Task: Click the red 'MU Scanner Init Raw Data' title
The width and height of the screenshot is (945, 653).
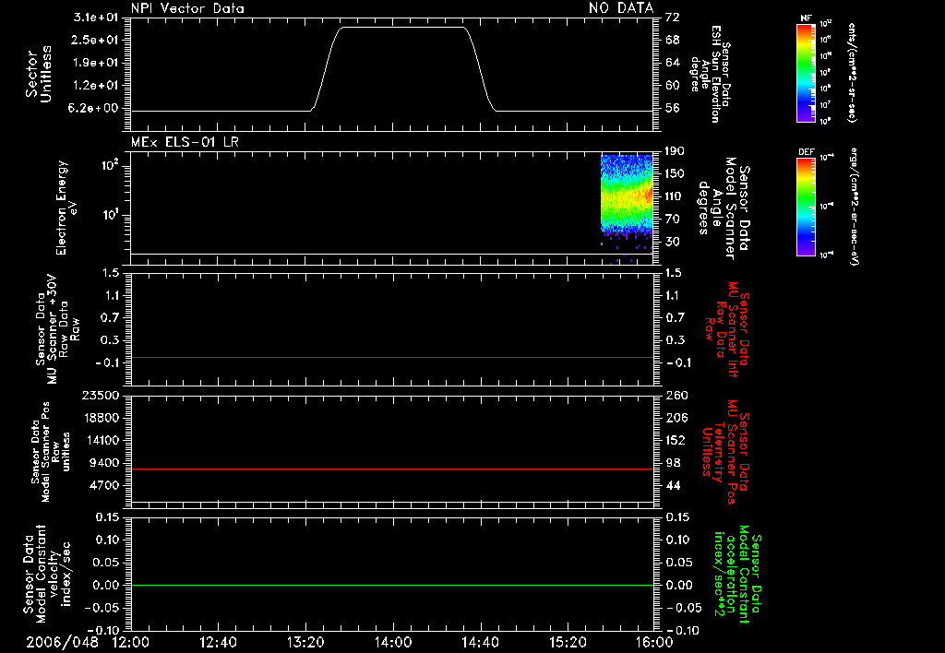Action: [x=727, y=329]
